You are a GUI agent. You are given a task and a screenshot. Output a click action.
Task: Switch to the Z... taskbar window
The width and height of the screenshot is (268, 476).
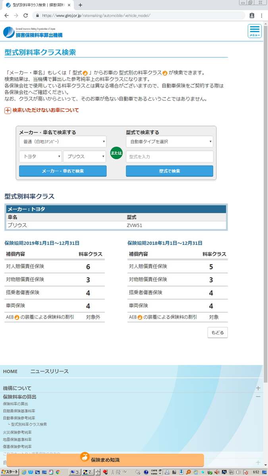[88, 472]
